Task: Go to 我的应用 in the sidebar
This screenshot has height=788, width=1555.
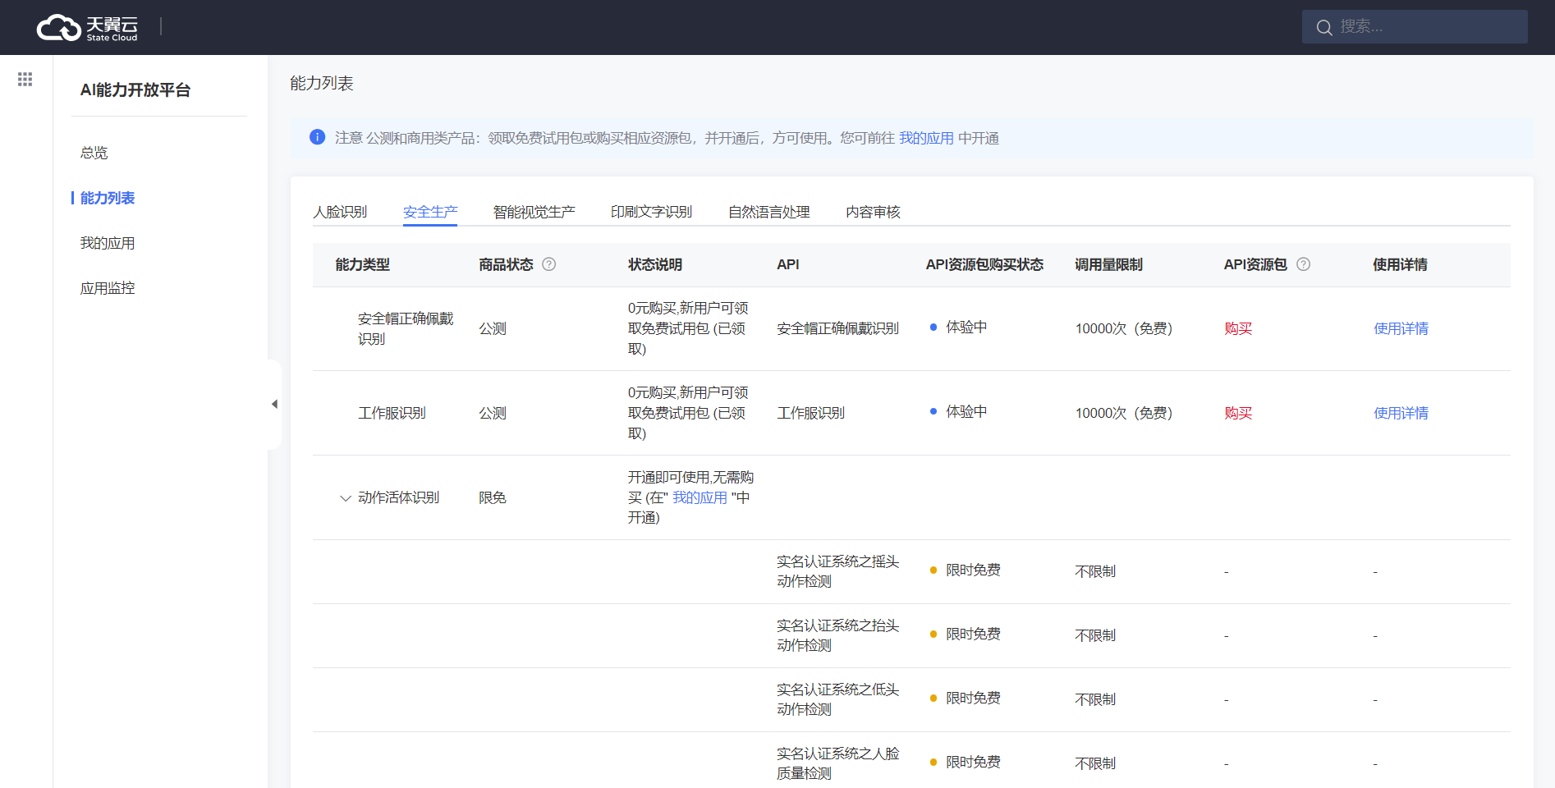Action: point(108,243)
